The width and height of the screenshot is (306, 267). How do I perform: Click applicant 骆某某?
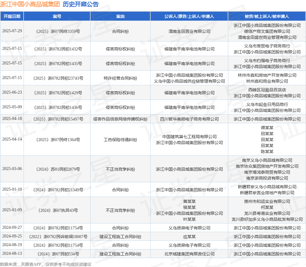point(189,207)
